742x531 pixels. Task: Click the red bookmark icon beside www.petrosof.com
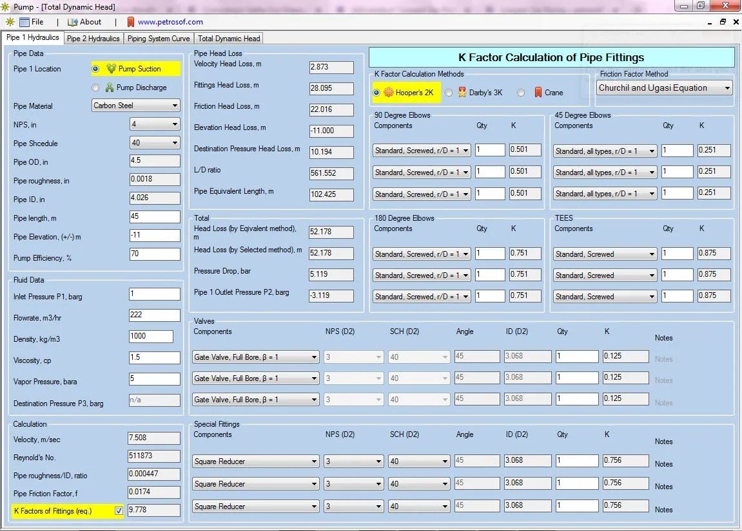point(131,22)
